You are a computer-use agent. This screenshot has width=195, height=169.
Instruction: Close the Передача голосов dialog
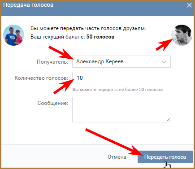tap(189, 5)
